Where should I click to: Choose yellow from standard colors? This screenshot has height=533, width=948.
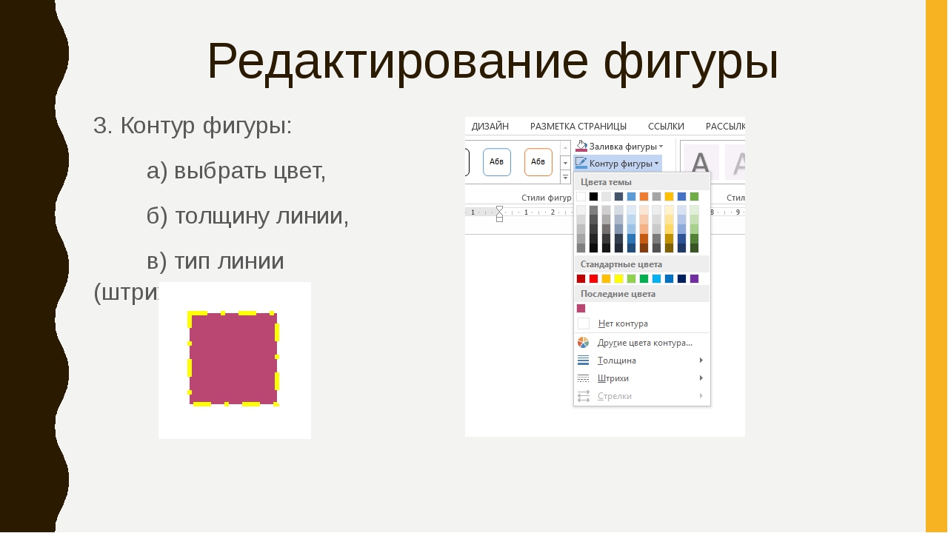tap(619, 278)
